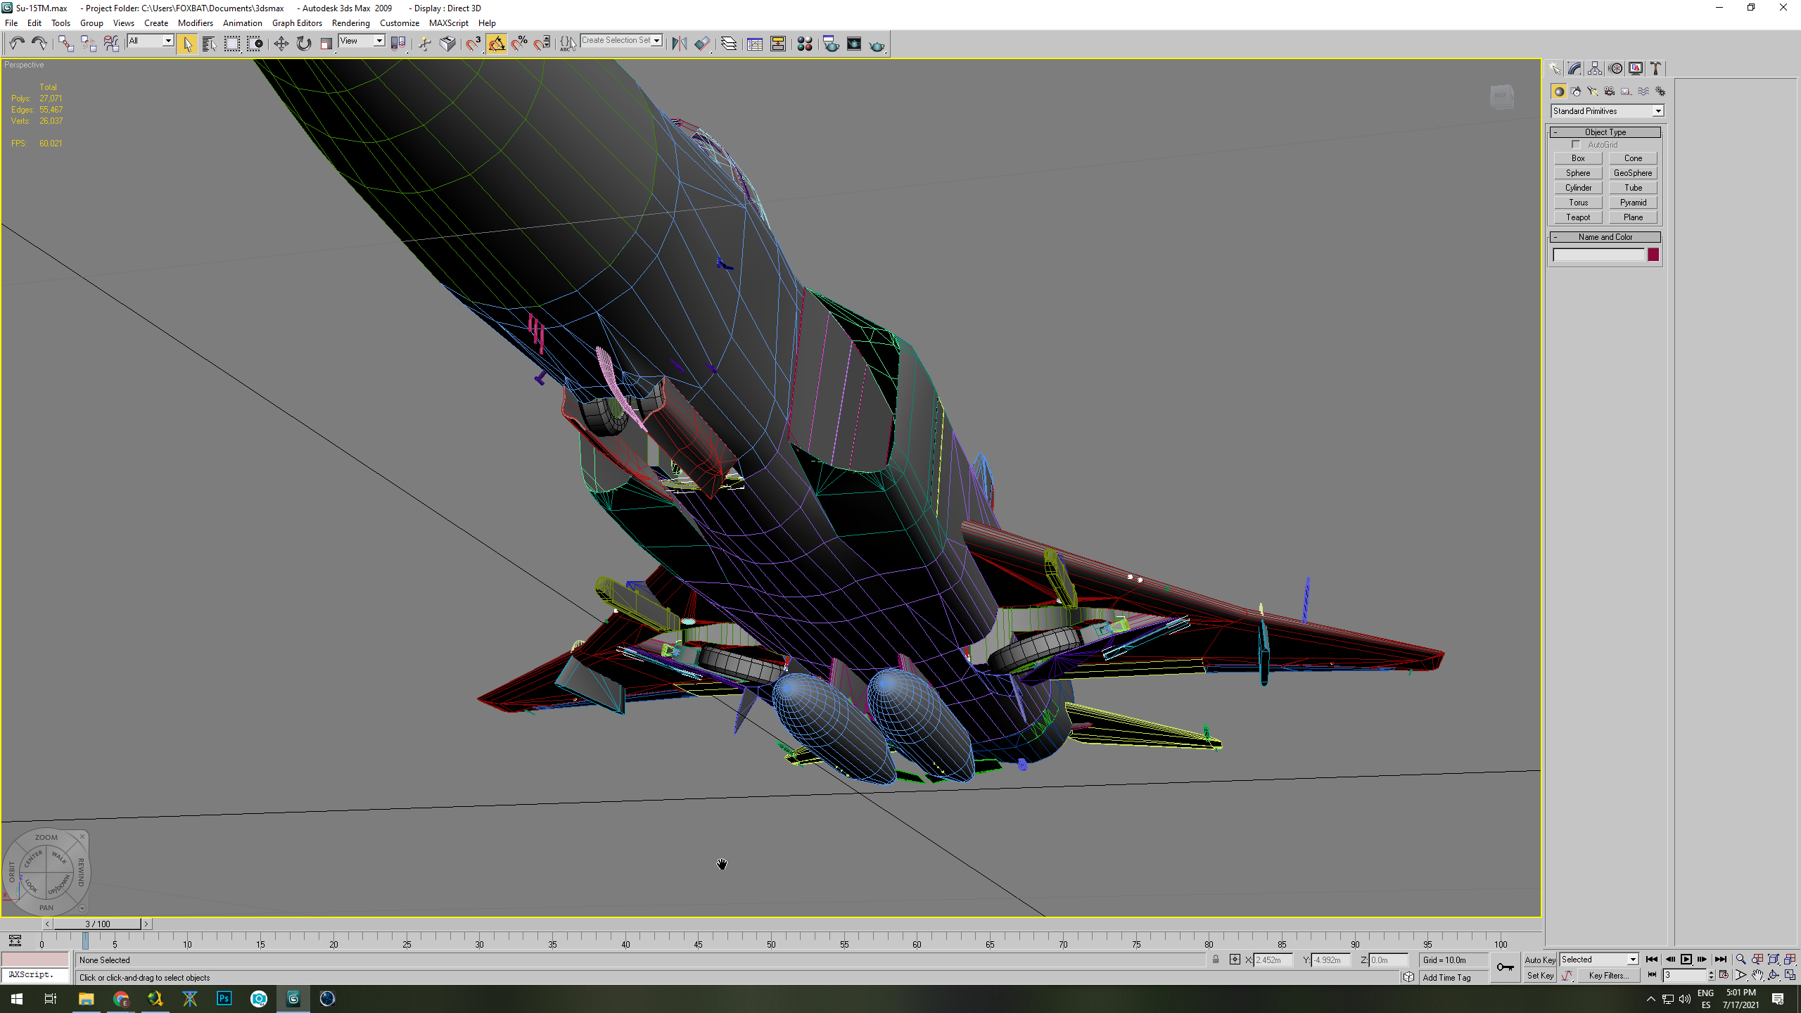
Task: Click the Teapot primitive button
Action: (1578, 217)
